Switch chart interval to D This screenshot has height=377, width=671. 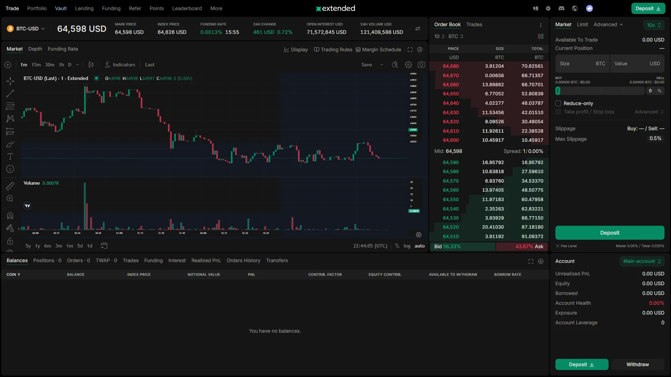70,65
